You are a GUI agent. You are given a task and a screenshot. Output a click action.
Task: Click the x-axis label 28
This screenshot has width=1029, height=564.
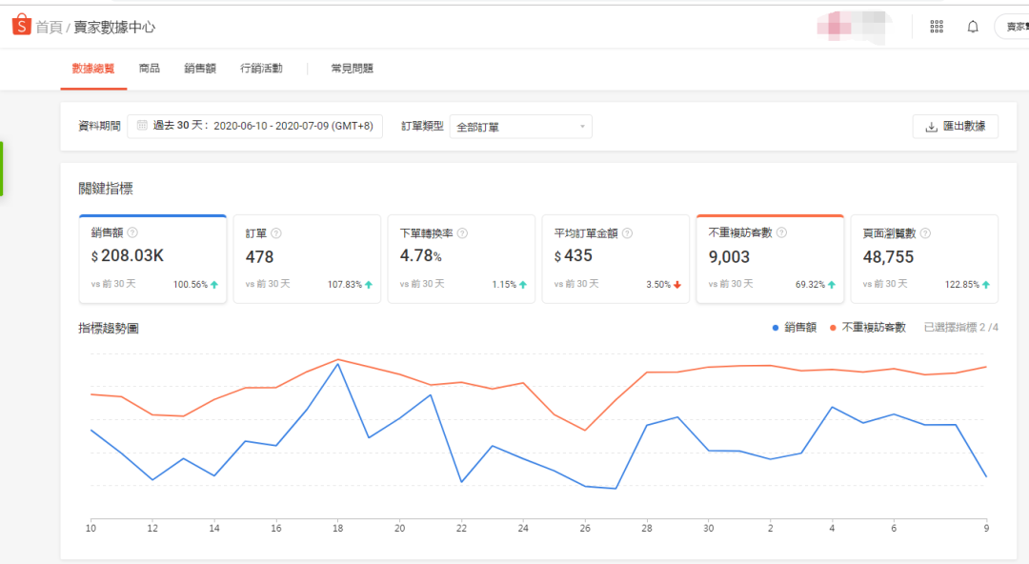pos(647,528)
